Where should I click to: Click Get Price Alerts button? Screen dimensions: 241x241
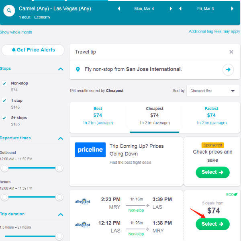tap(33, 50)
